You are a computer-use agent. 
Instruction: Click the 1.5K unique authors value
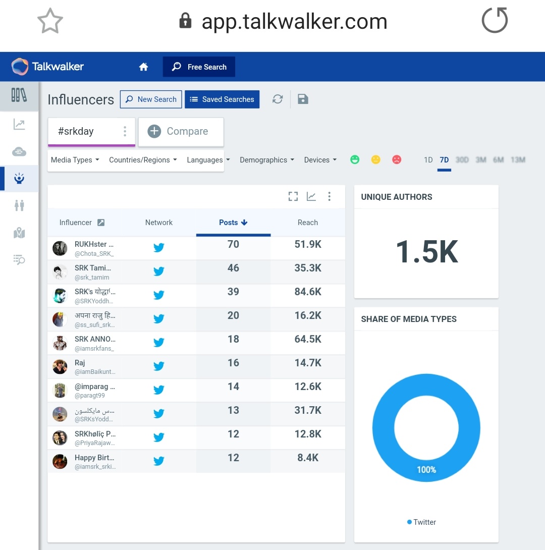(x=426, y=251)
